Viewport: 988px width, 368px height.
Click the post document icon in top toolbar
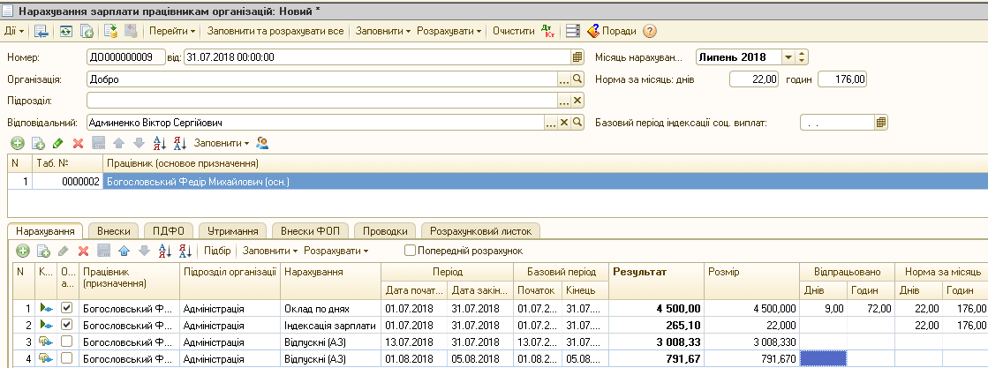111,31
